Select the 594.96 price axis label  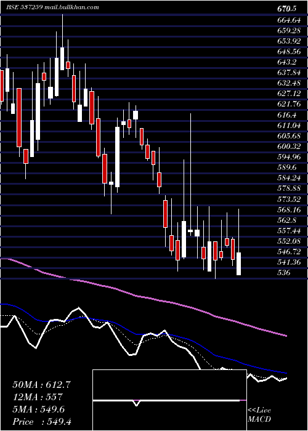[x=289, y=157]
